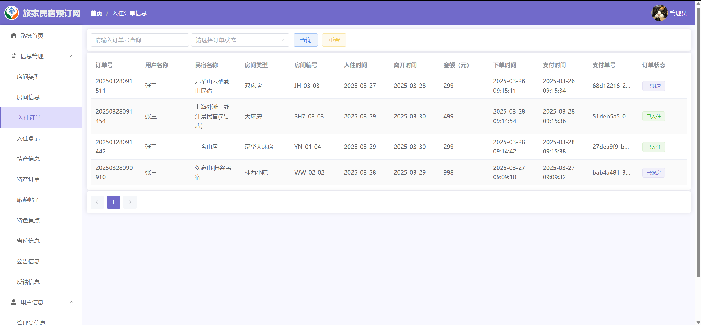The height and width of the screenshot is (325, 701).
Task: Click the home icon beside 系统首页
Action: (x=13, y=36)
